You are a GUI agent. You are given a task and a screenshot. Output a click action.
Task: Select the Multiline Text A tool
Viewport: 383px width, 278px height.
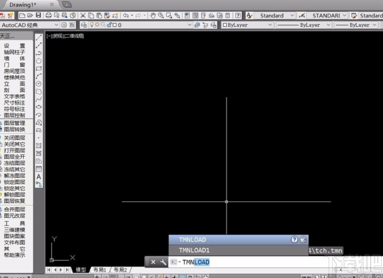coord(39,176)
